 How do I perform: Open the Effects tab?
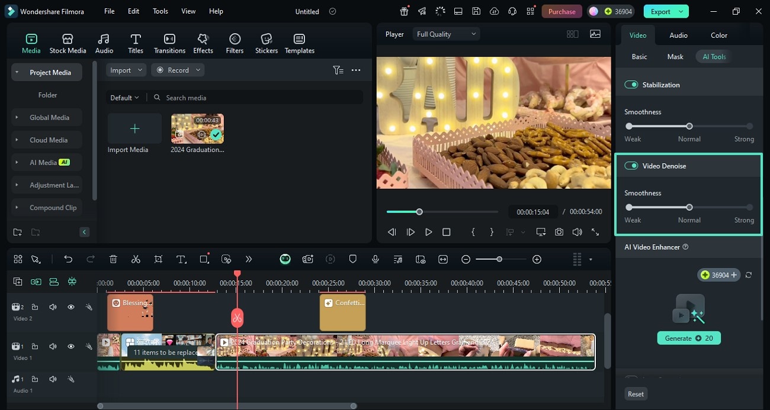pyautogui.click(x=203, y=43)
